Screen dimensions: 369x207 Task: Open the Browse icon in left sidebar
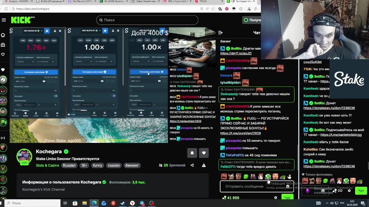point(3,45)
